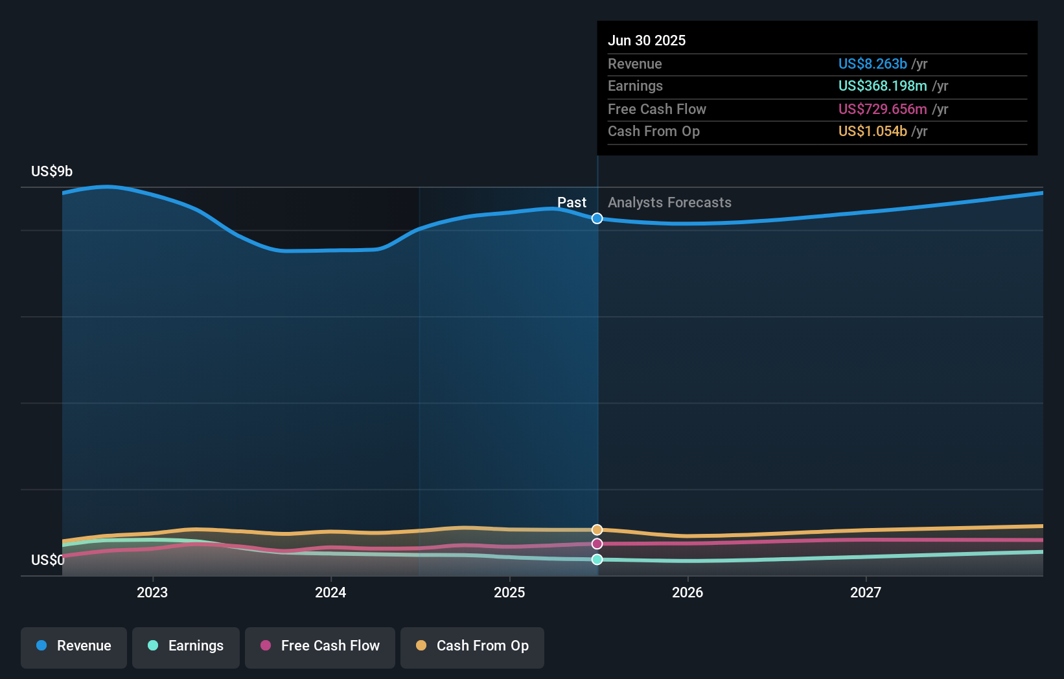
Task: Click the pink Free Cash Flow legend dot
Action: click(x=265, y=646)
